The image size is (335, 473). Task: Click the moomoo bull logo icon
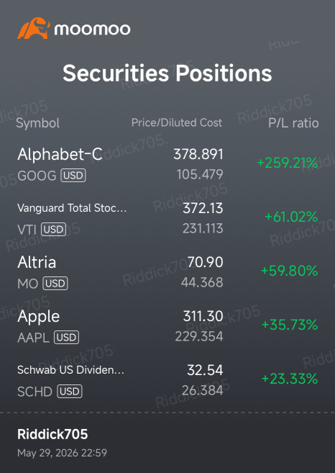click(x=34, y=28)
